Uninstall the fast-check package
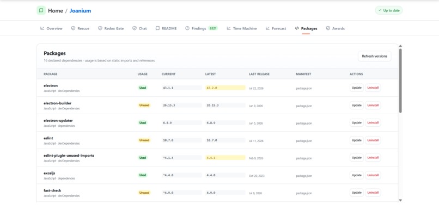This screenshot has height=210, width=439. pyautogui.click(x=373, y=193)
